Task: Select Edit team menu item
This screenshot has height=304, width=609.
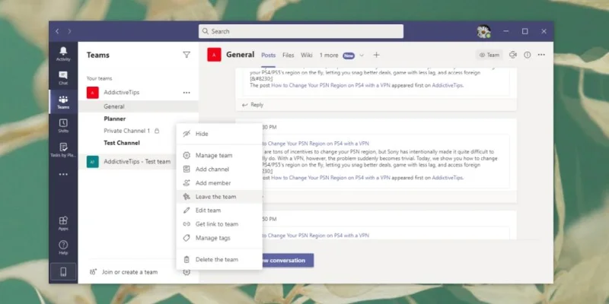Action: coord(219,211)
